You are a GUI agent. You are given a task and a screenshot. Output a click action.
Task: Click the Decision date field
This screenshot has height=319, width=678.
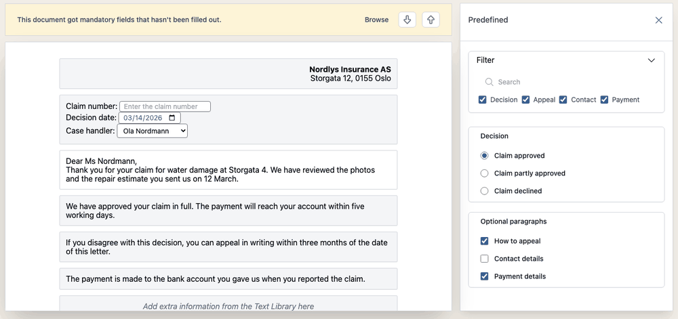point(150,118)
